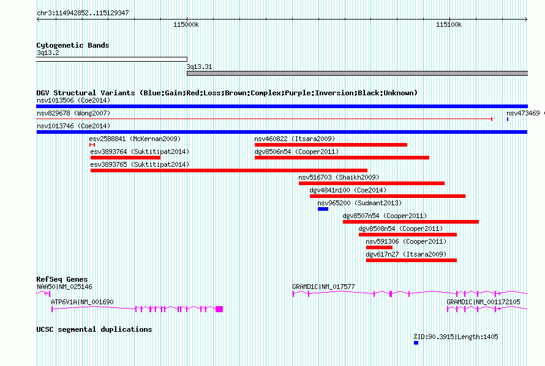Select blue gain bar nsv1013506 (Coe2014)
The width and height of the screenshot is (545, 366).
282,106
